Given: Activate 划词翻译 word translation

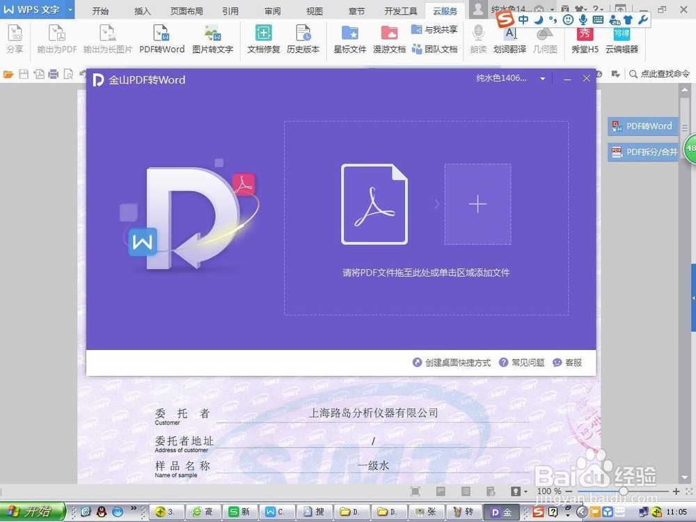Looking at the screenshot, I should 509,39.
